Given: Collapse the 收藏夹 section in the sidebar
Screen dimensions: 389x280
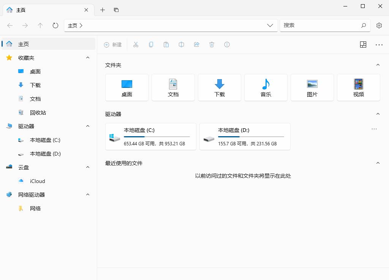Looking at the screenshot, I should point(88,57).
